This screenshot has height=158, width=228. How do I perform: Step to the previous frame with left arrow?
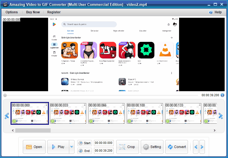(x=196, y=147)
